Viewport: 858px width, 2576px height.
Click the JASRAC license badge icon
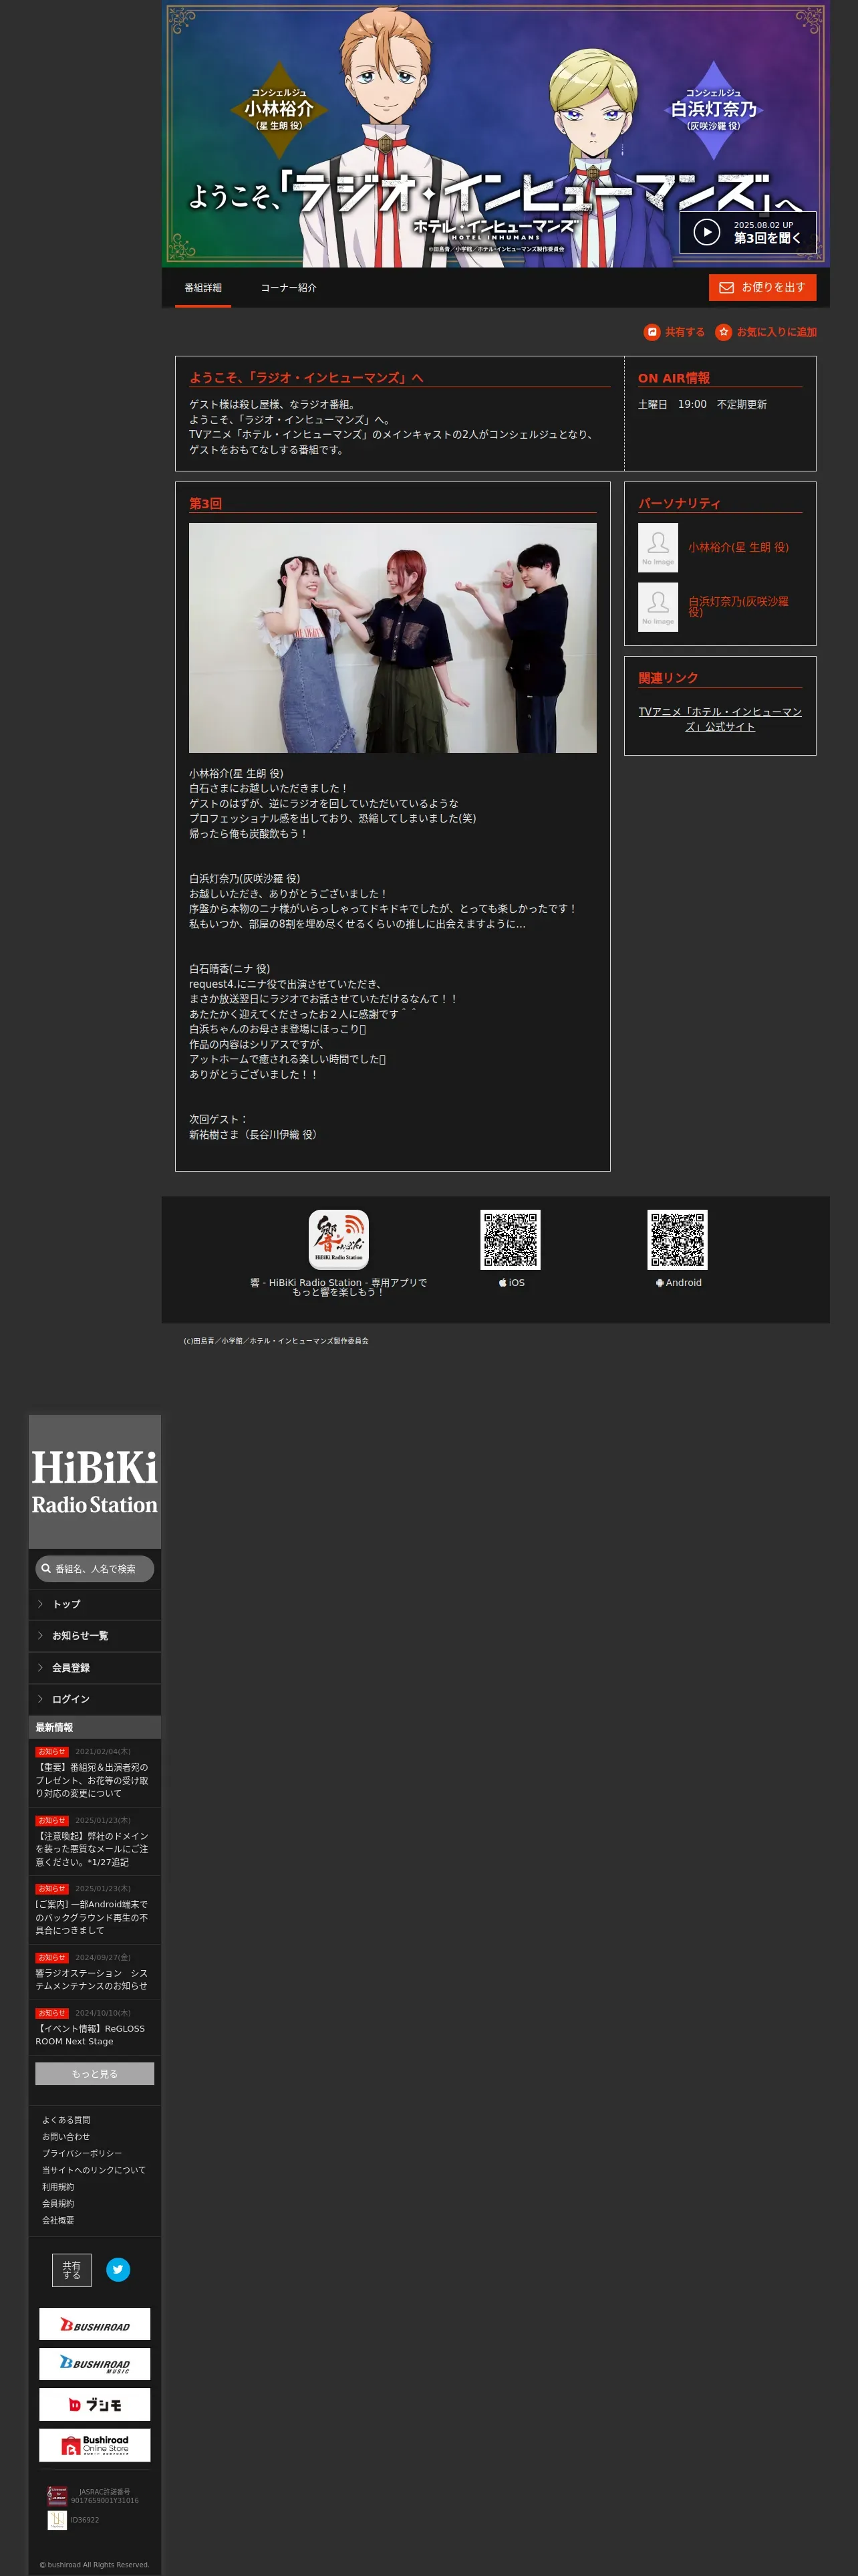pos(58,2496)
